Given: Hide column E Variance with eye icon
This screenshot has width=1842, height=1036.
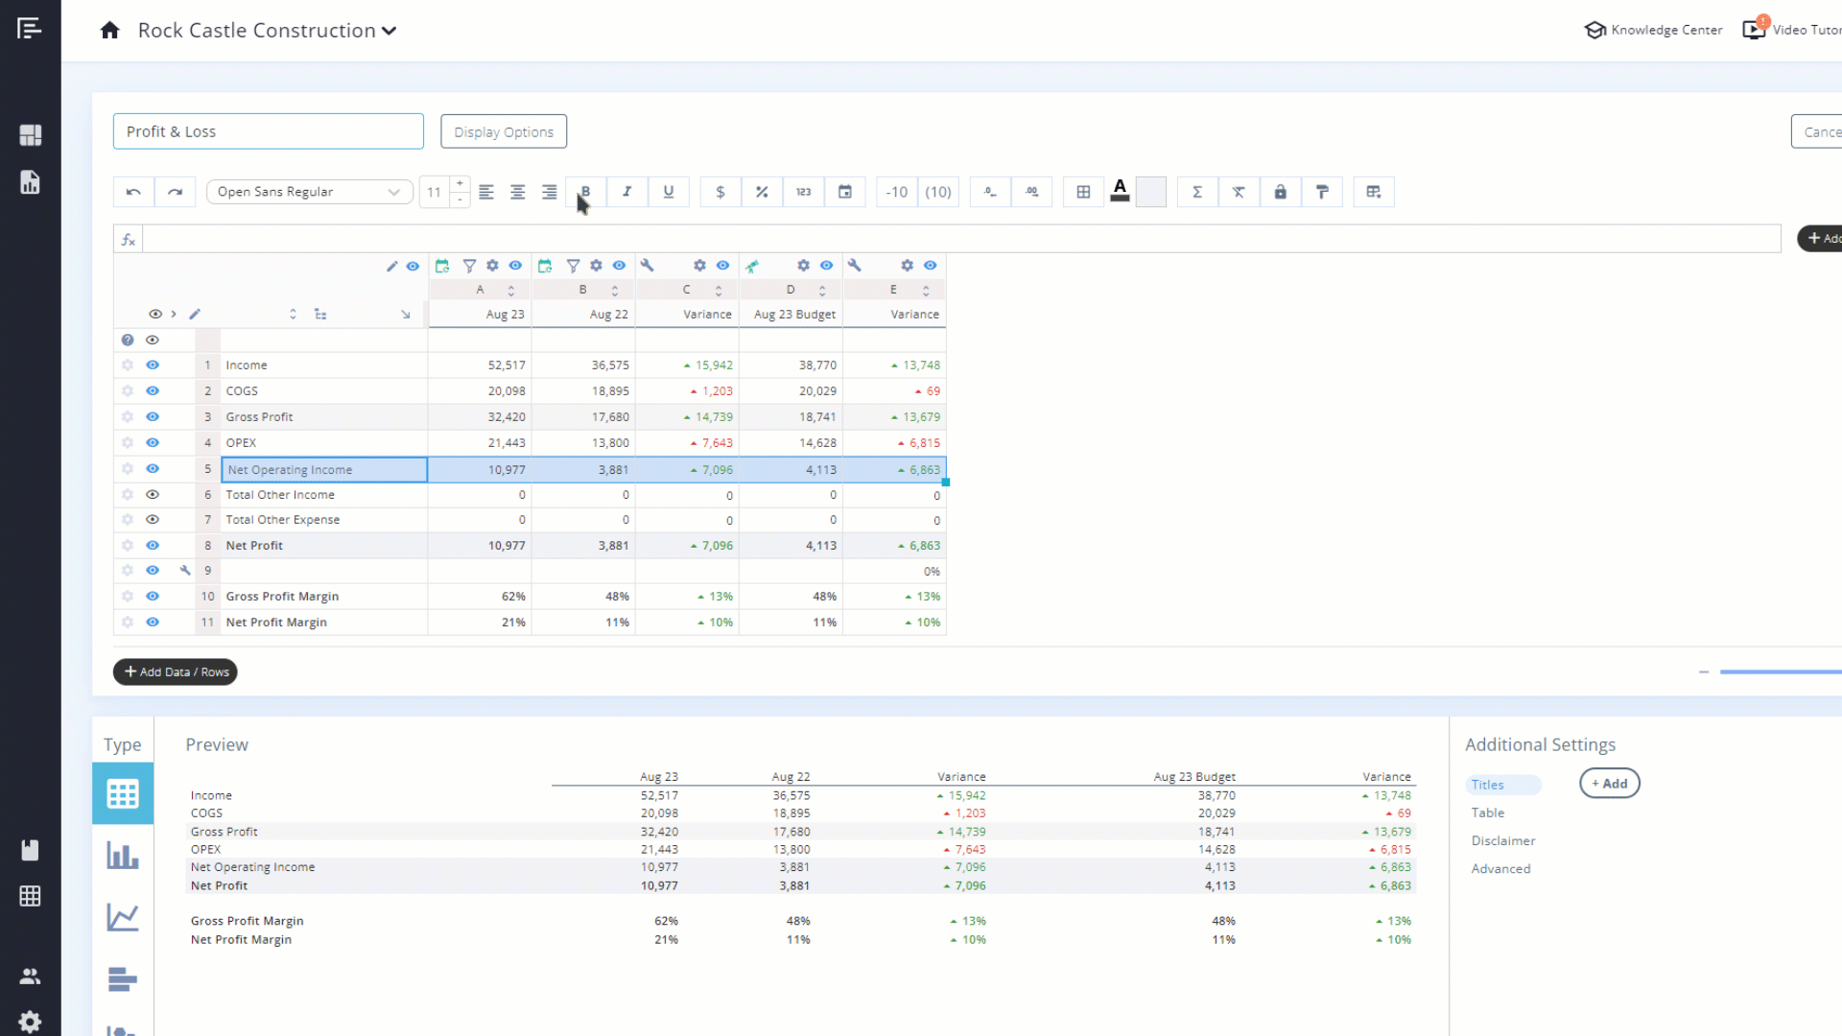Looking at the screenshot, I should point(930,266).
